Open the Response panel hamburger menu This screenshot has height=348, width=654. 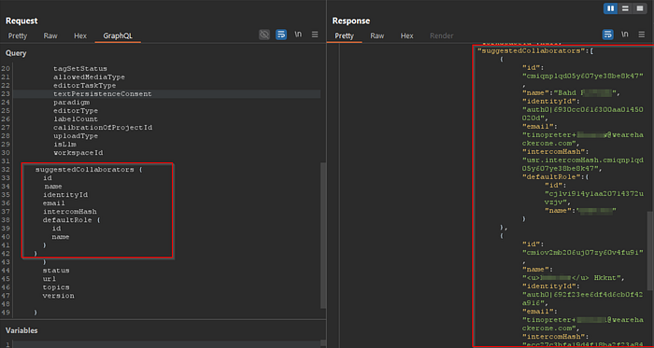642,35
